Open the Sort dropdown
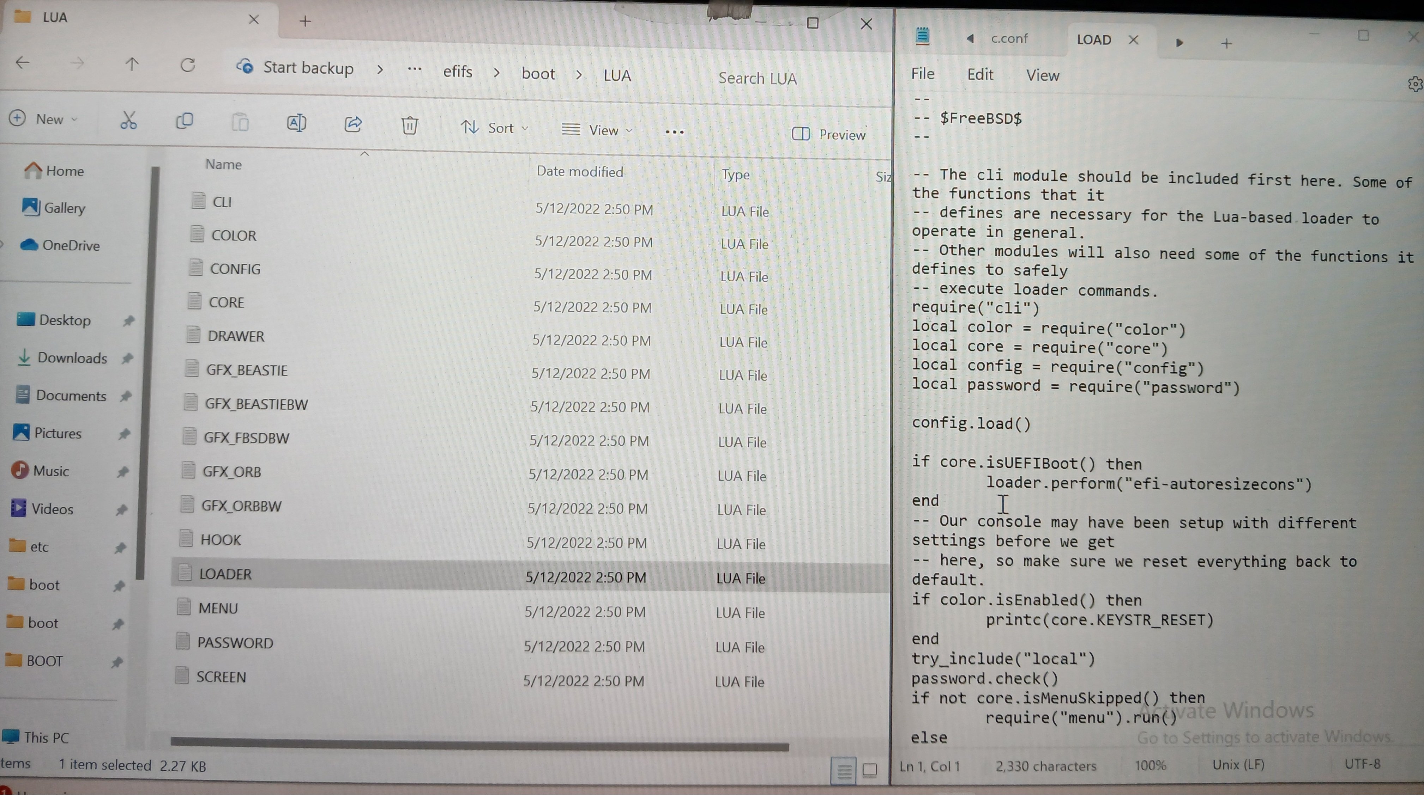 494,128
